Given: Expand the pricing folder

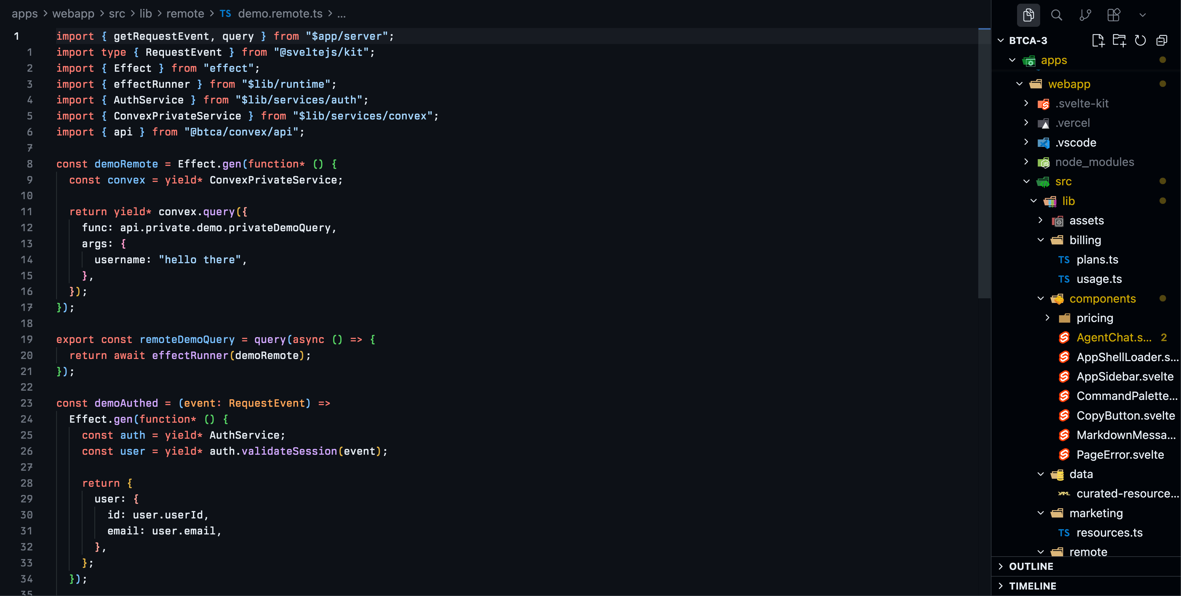Looking at the screenshot, I should [x=1048, y=317].
